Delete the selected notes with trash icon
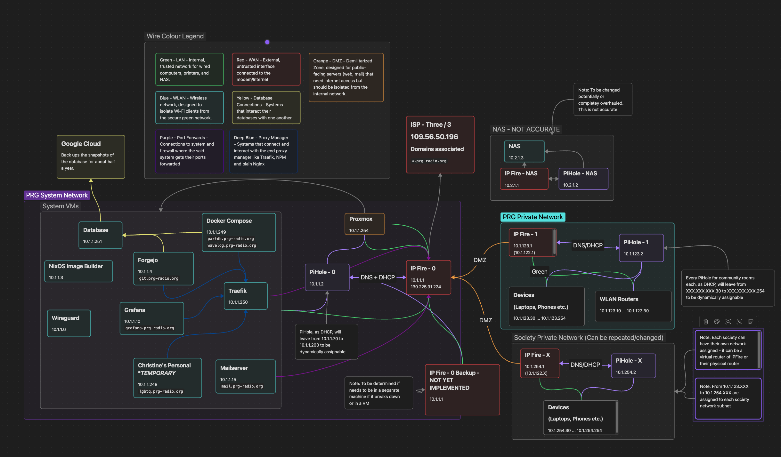 (706, 322)
